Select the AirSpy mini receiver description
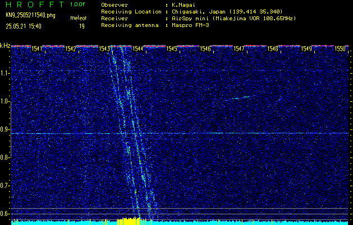This screenshot has height=225, width=353. pos(233,19)
